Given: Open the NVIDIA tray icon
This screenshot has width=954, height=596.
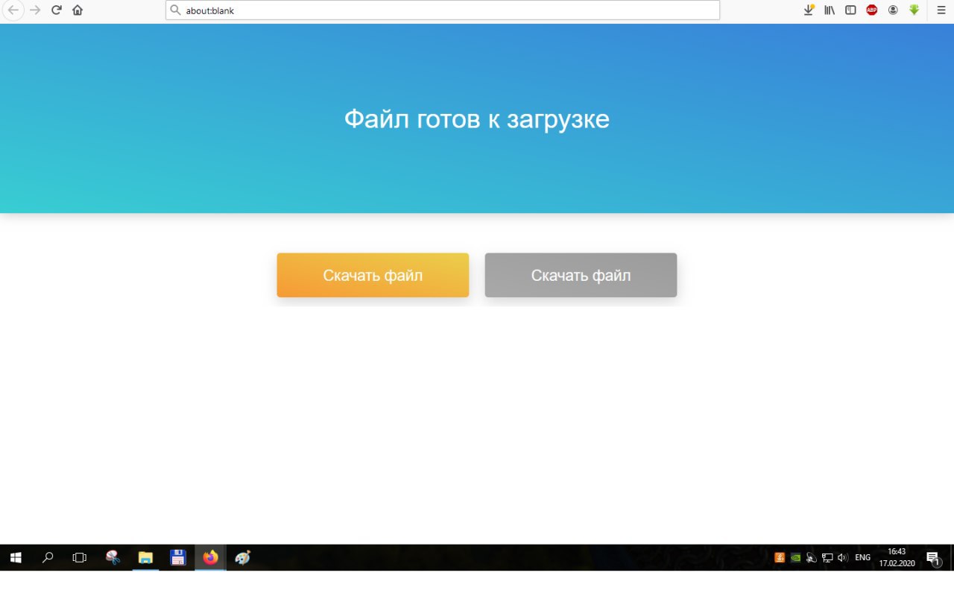Looking at the screenshot, I should pyautogui.click(x=795, y=557).
